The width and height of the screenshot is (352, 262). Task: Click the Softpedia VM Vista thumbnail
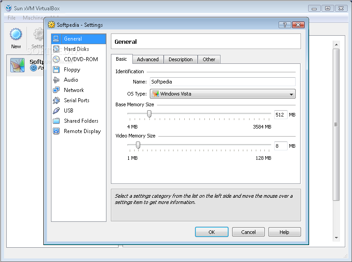coord(17,65)
